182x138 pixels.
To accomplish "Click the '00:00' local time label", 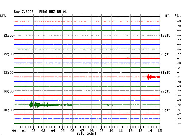I will [x=9, y=91].
